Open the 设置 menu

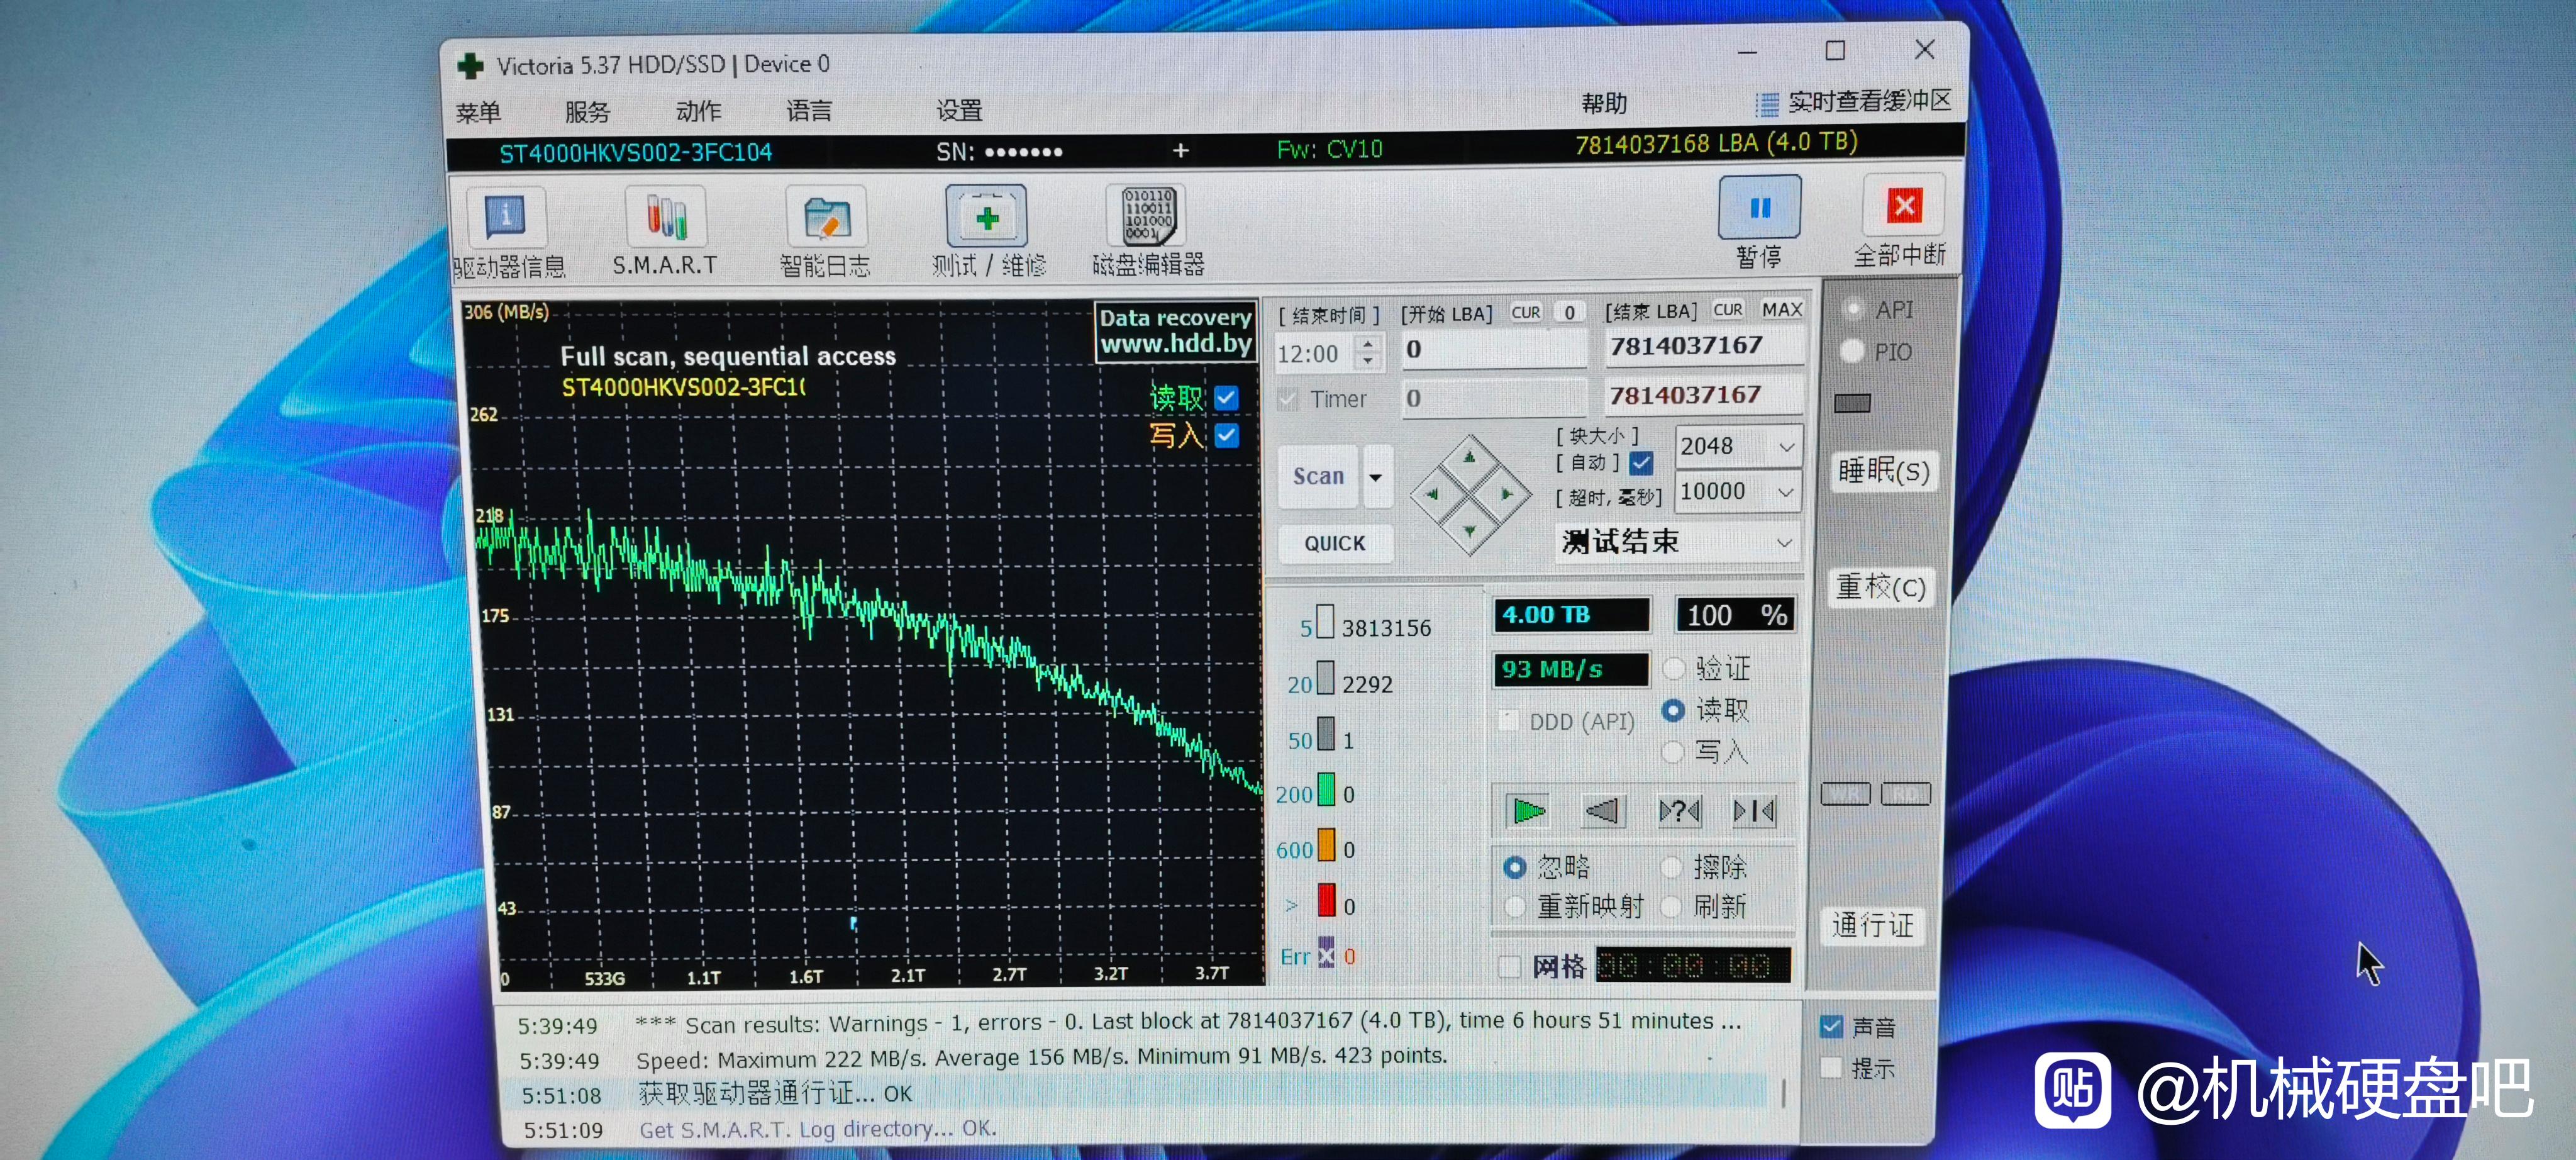(x=959, y=110)
